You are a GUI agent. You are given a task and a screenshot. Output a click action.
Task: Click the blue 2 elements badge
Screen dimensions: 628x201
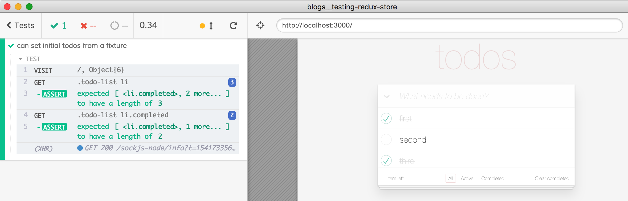click(232, 115)
